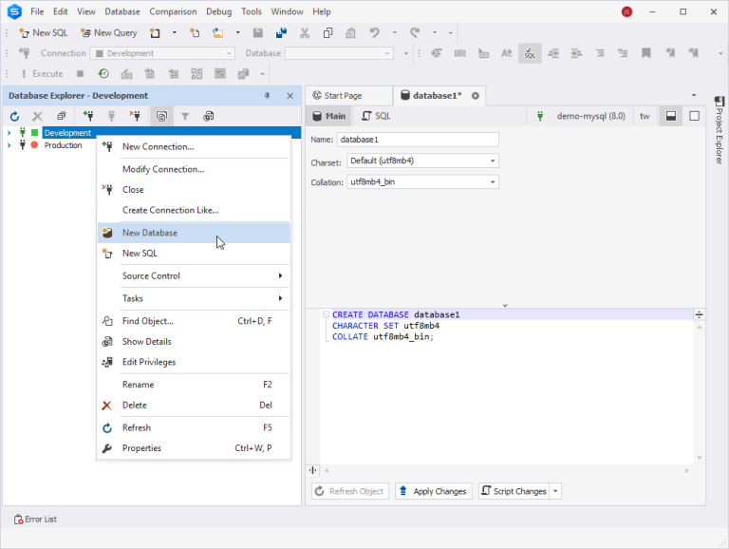Click the vertical scrollbar down arrow in SQL pane

700,458
